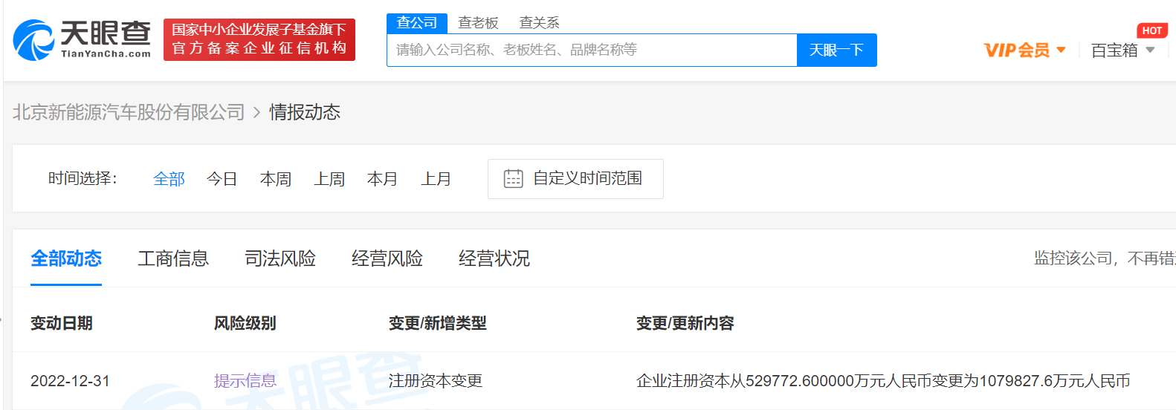Select the 今日 time filter

tap(222, 179)
